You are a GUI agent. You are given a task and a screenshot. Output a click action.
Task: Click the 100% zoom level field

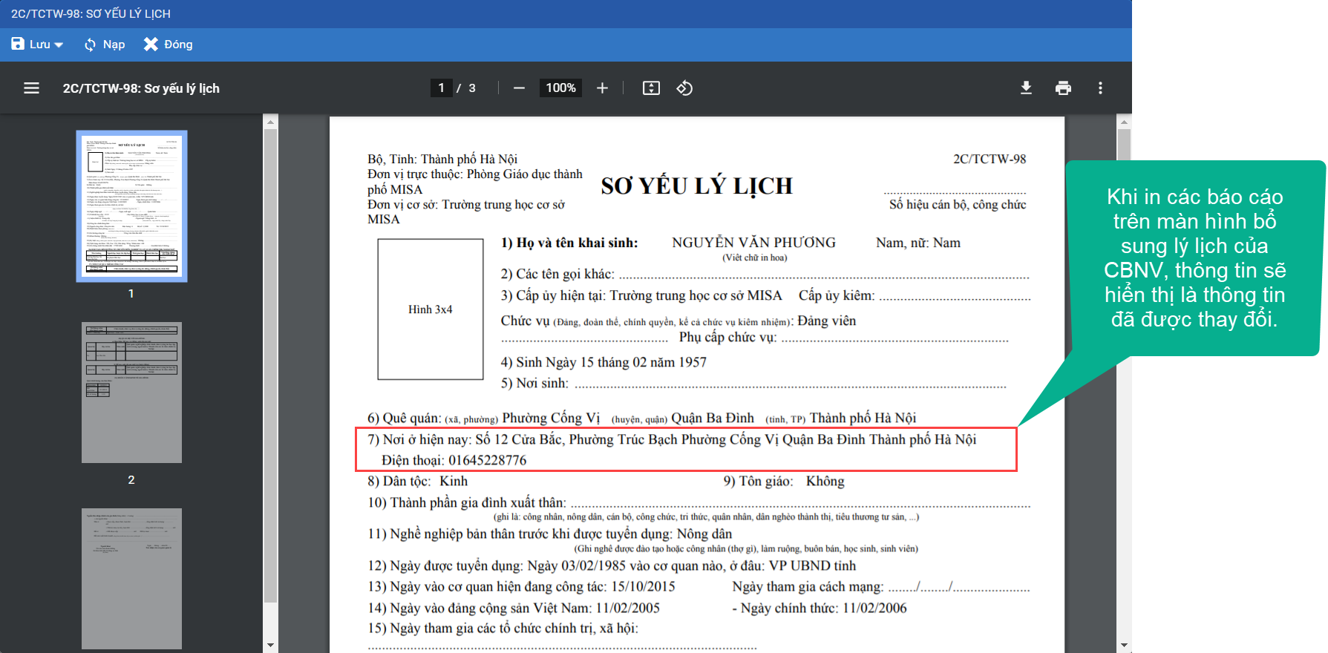tap(560, 88)
